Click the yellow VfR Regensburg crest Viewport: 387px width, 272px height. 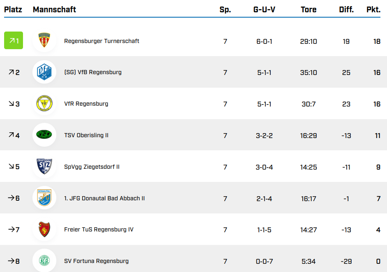click(x=44, y=104)
